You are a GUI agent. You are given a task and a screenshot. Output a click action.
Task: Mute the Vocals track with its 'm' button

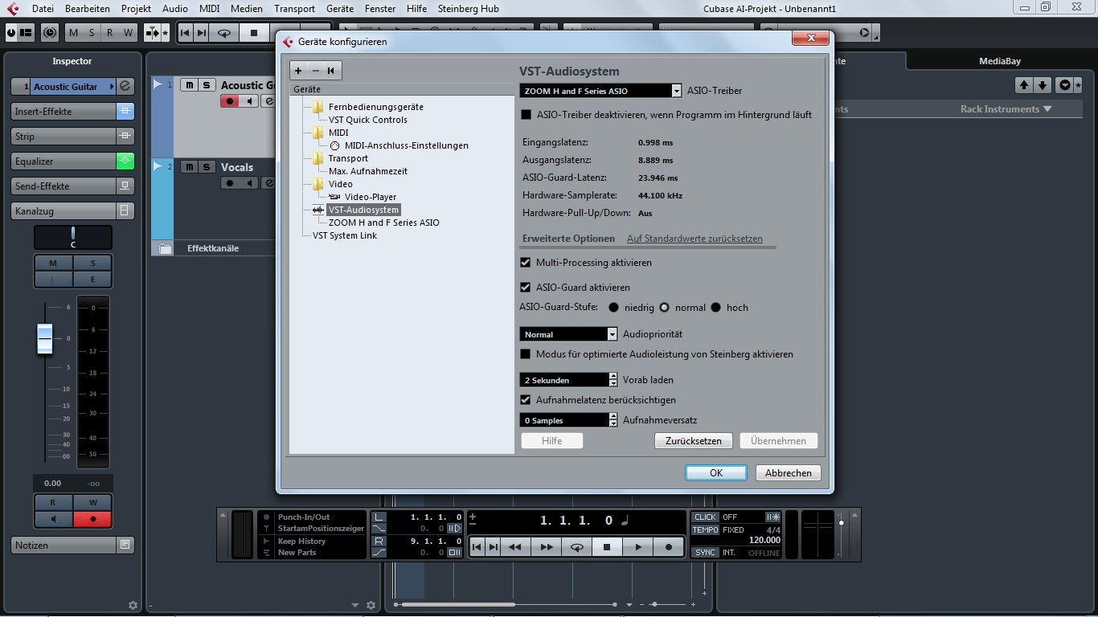coord(189,167)
